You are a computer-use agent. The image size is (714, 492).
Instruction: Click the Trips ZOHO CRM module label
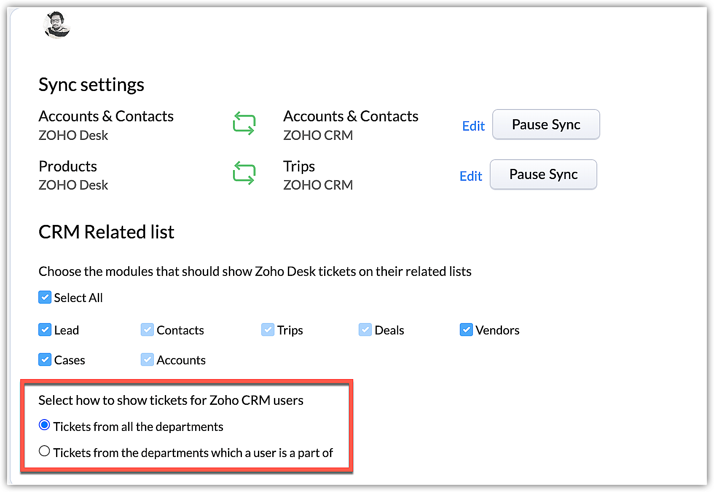[299, 167]
